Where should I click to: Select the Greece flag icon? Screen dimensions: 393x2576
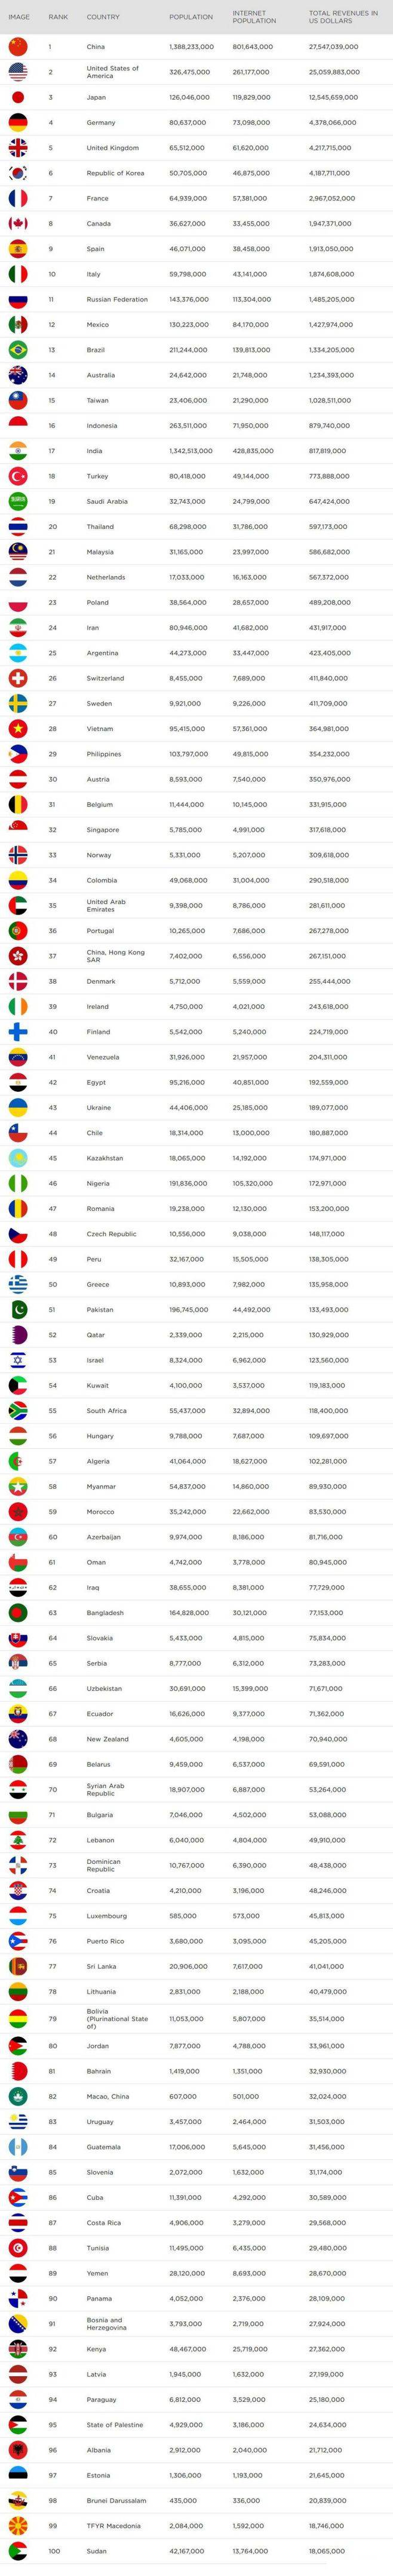pyautogui.click(x=18, y=1284)
